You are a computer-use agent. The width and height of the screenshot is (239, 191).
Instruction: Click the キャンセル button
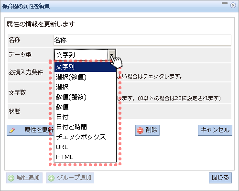[x=215, y=130]
